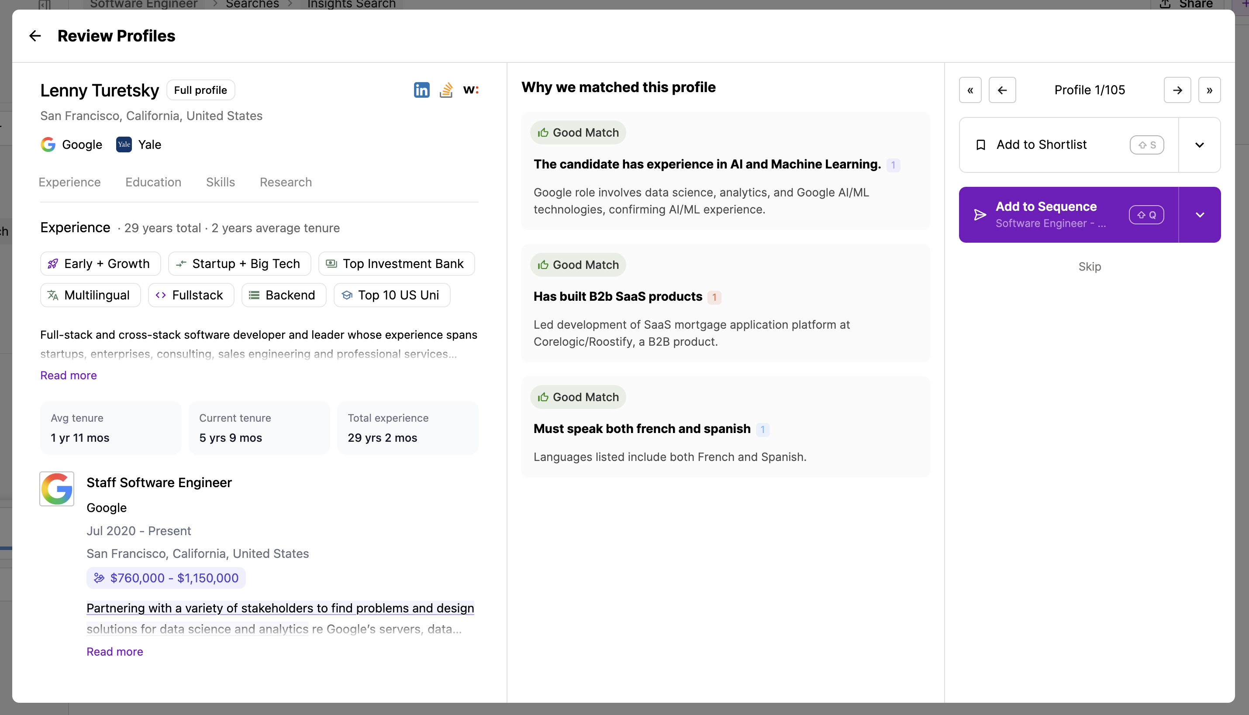Viewport: 1249px width, 715px height.
Task: Go back using the Review Profiles arrow
Action: coord(35,36)
